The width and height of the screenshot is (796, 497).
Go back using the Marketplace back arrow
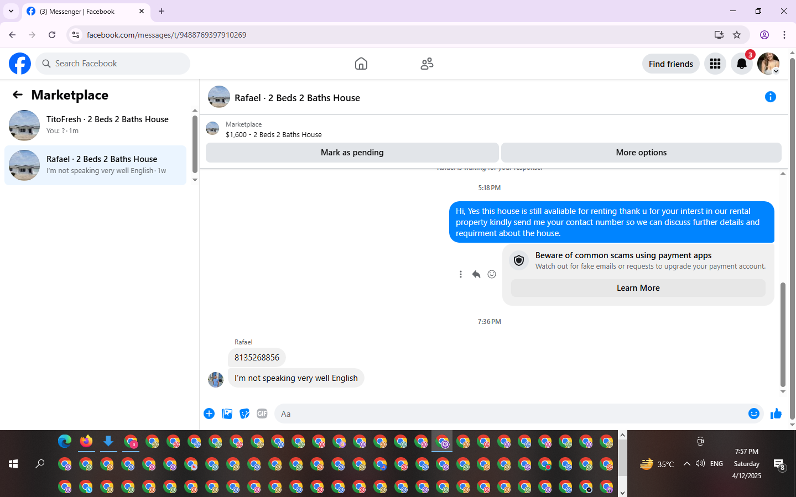[x=18, y=95]
